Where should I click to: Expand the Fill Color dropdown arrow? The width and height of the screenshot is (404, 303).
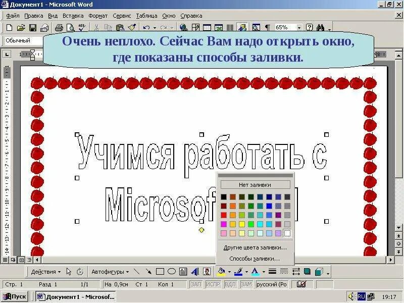[229, 272]
